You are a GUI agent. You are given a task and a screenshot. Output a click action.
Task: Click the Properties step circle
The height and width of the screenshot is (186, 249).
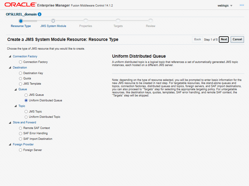tap(86, 21)
